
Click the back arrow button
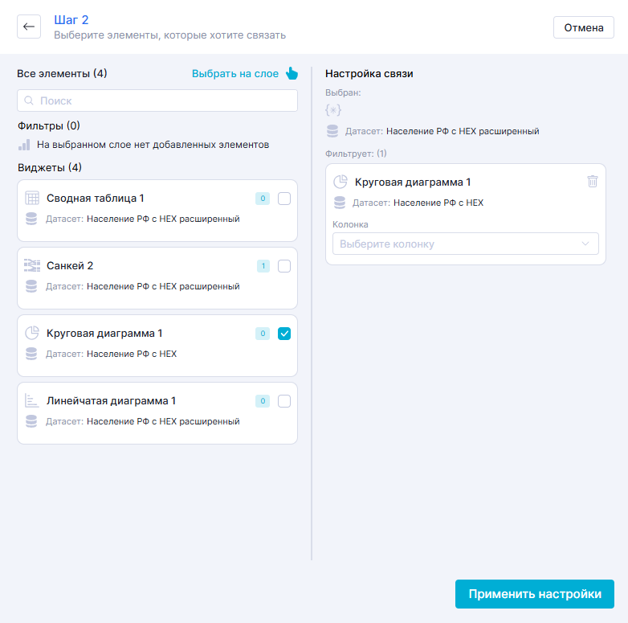coord(29,27)
